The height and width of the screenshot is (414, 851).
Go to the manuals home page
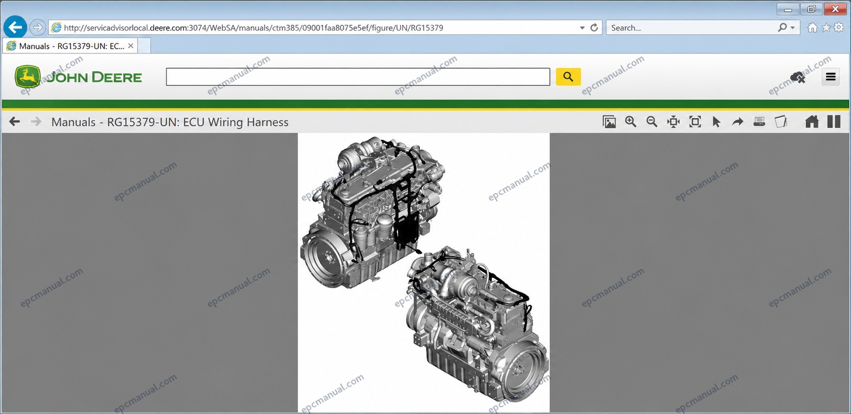click(x=812, y=122)
